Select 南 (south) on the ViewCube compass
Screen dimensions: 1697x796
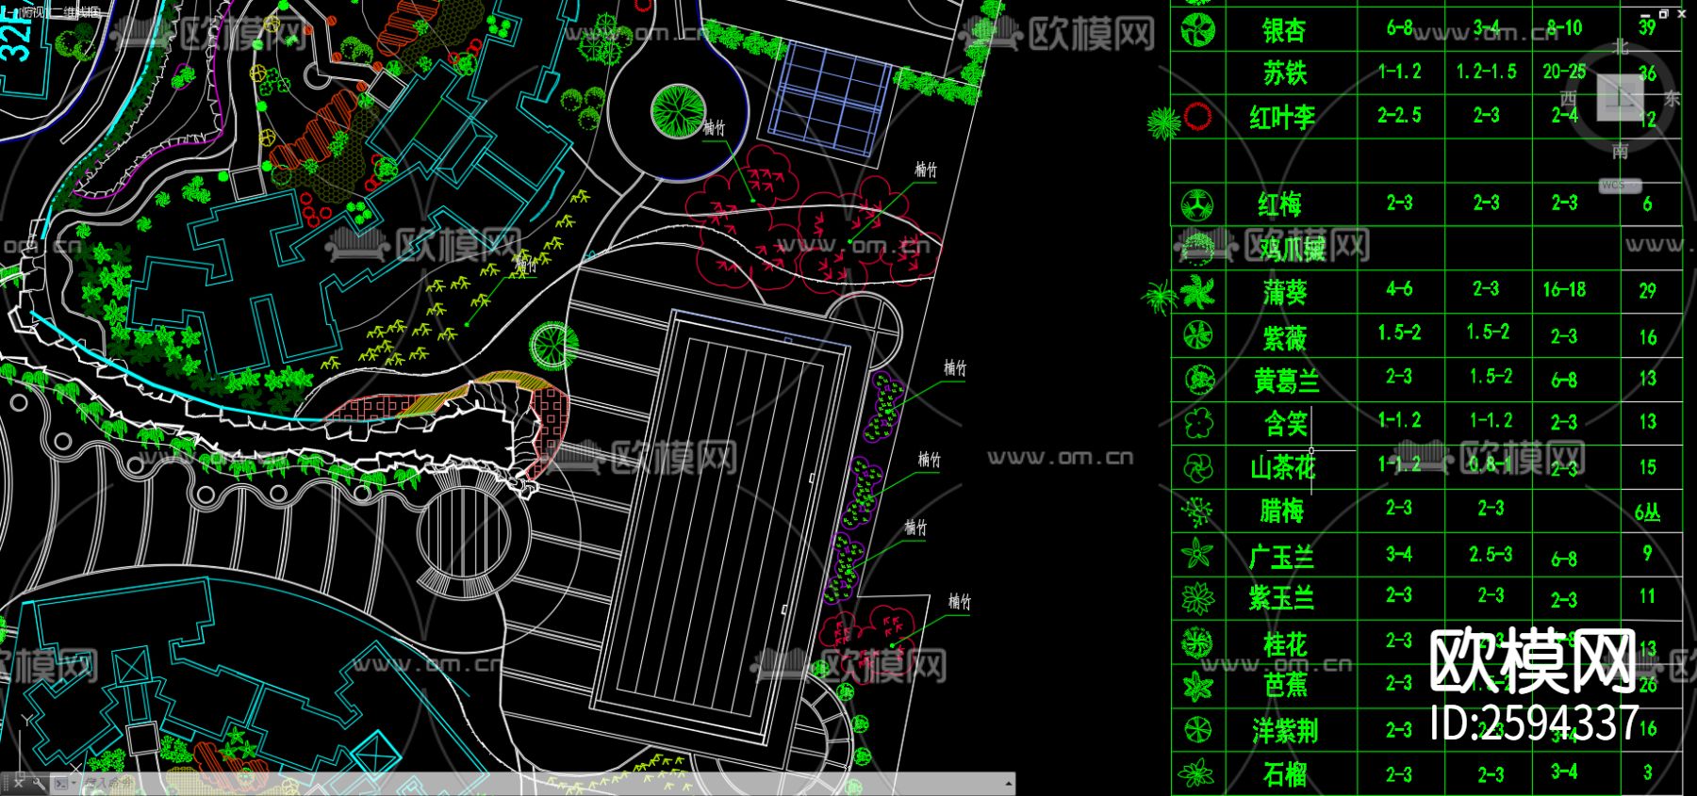pos(1620,151)
